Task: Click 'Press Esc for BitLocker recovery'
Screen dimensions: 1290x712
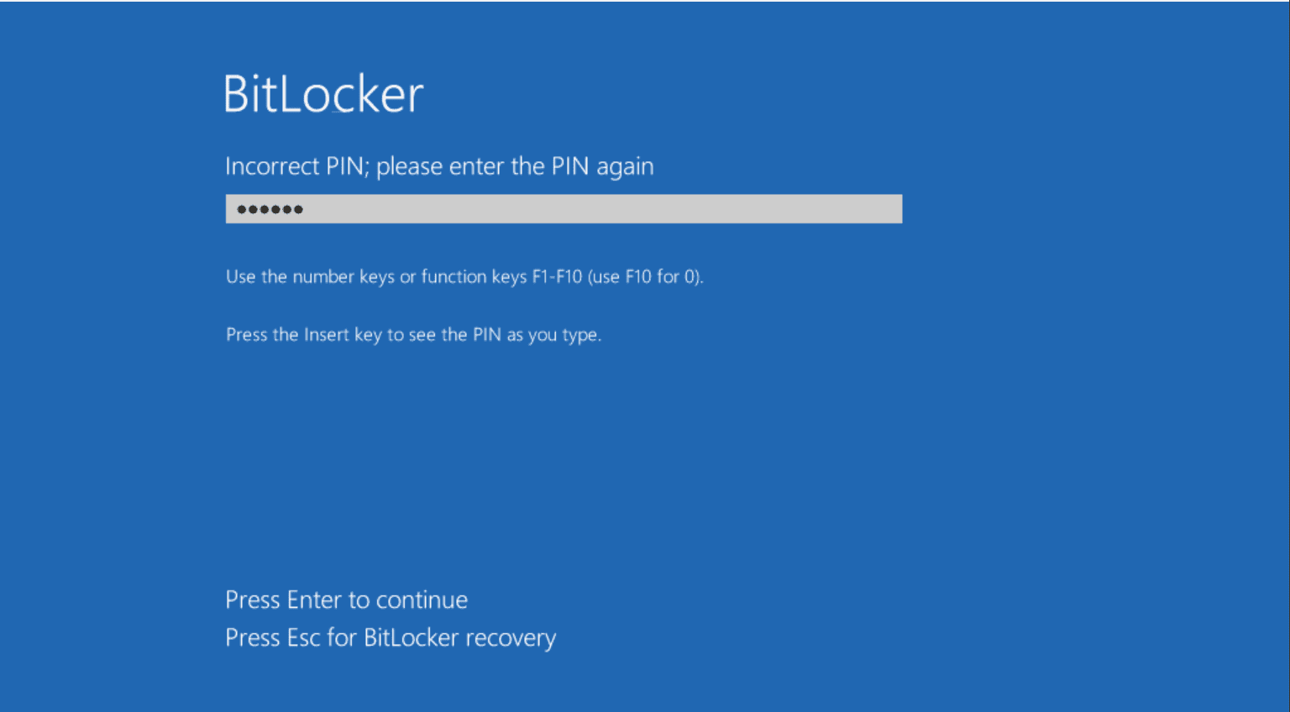Action: pyautogui.click(x=391, y=637)
